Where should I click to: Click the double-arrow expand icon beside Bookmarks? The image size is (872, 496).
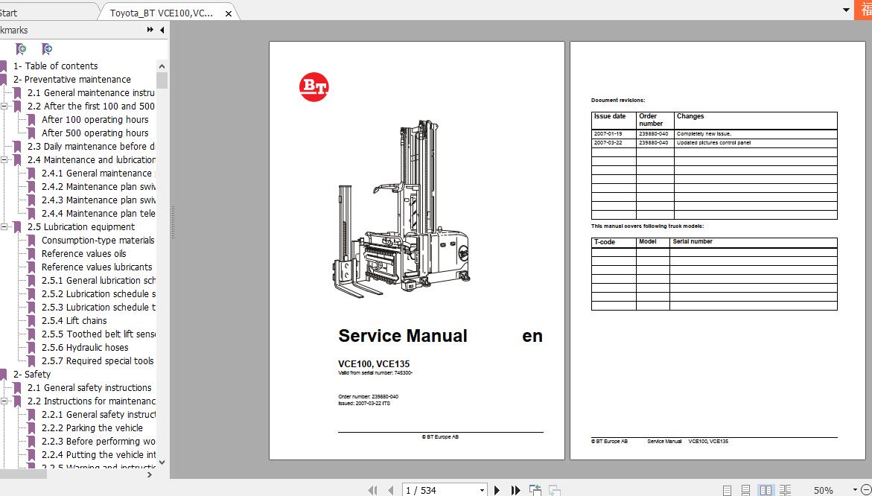pyautogui.click(x=150, y=30)
